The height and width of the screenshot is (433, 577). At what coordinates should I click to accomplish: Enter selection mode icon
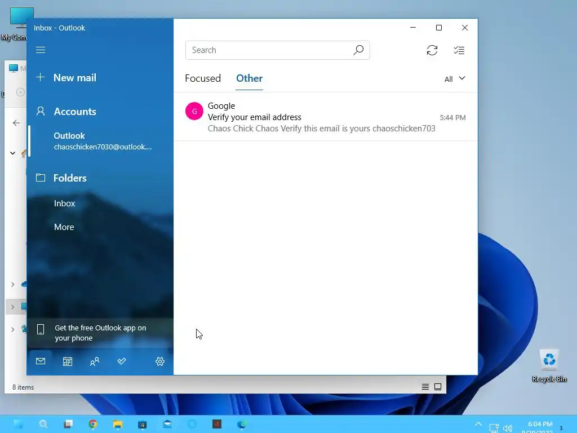click(459, 50)
